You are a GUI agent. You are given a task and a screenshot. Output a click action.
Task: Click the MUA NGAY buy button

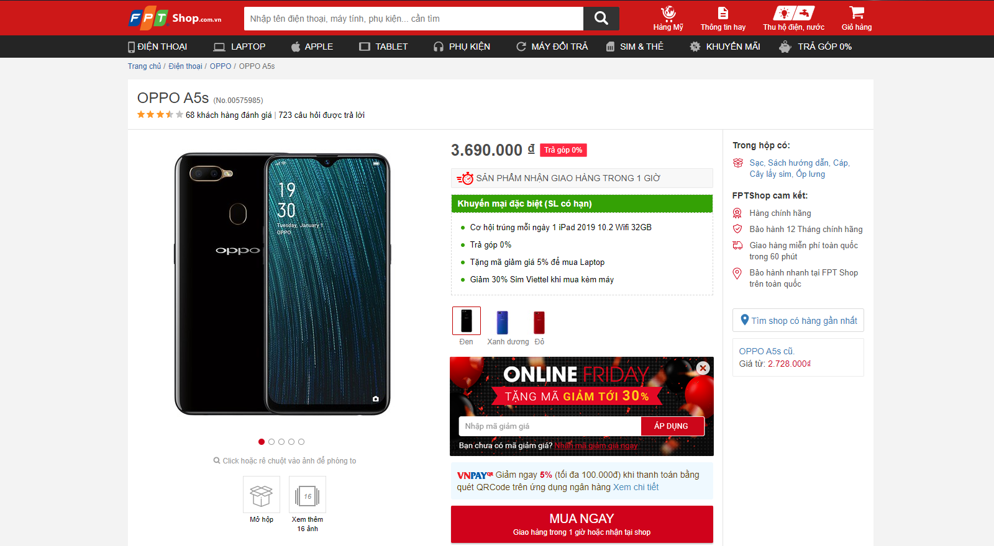tap(581, 524)
